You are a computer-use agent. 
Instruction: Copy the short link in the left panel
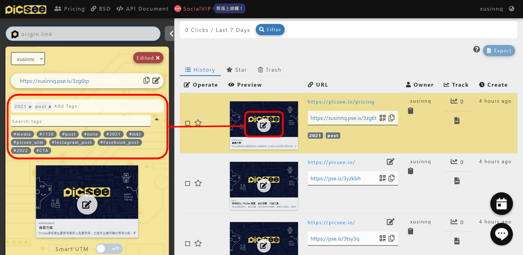tap(146, 80)
